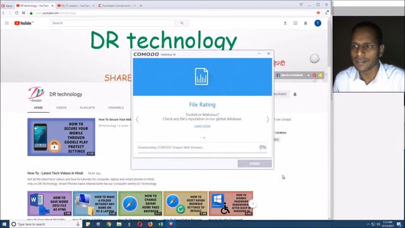405x228 pixels.
Task: Open Disable Password After Sleep thumbnail
Action: [231, 203]
